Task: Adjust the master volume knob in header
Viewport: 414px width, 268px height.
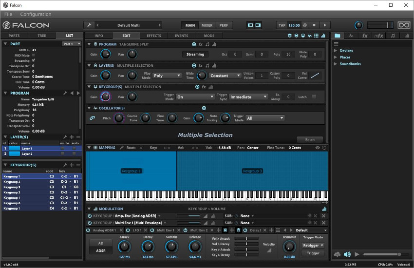Action: [x=358, y=25]
